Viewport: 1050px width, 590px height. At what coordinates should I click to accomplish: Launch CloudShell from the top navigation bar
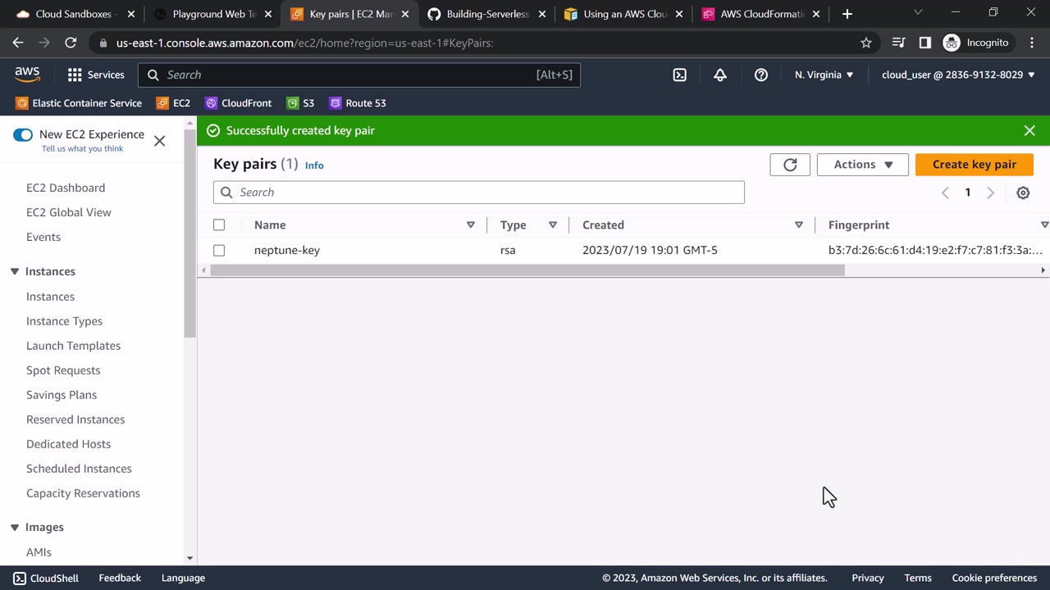click(x=680, y=75)
